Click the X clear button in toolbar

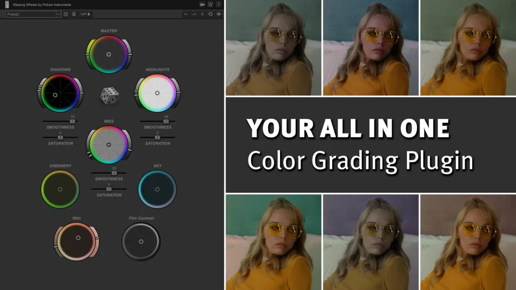(x=203, y=14)
